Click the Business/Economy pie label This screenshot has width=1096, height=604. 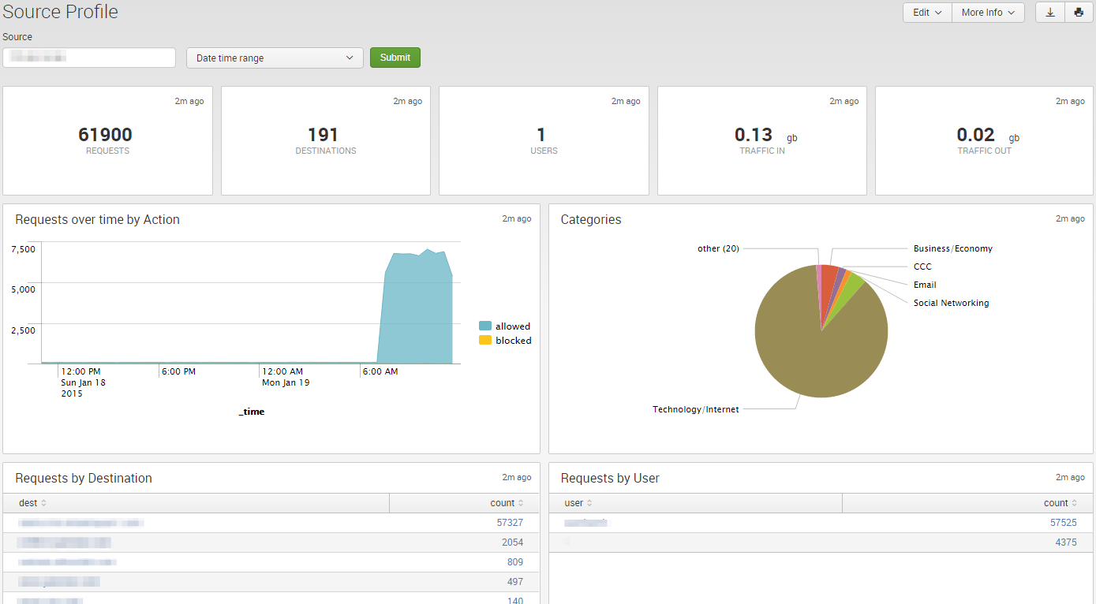click(953, 248)
